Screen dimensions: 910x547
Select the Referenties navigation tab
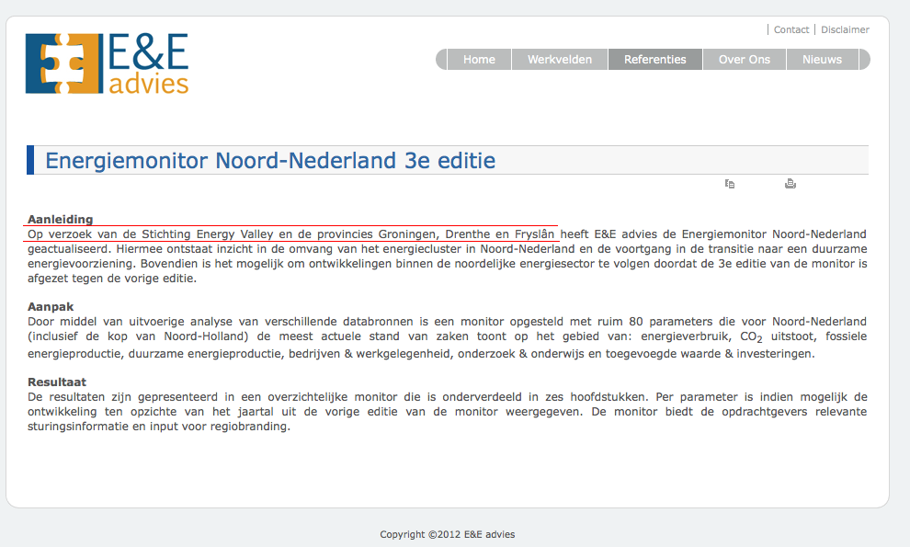tap(654, 60)
